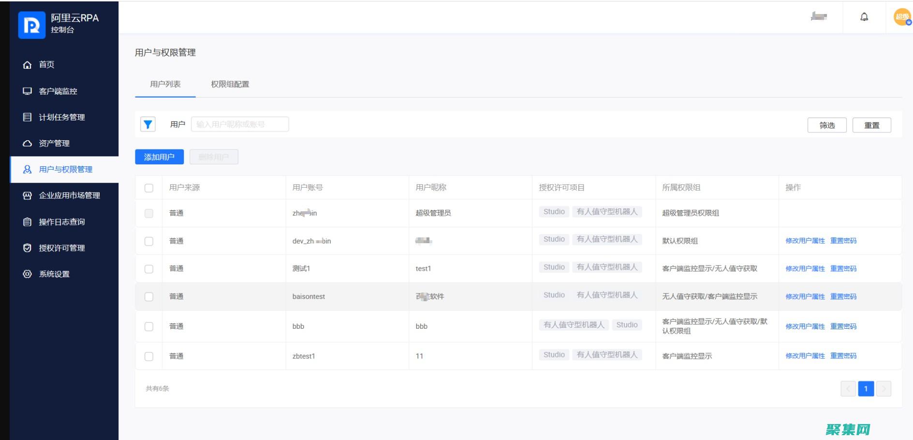Select the 用户列表 tab

(x=165, y=84)
